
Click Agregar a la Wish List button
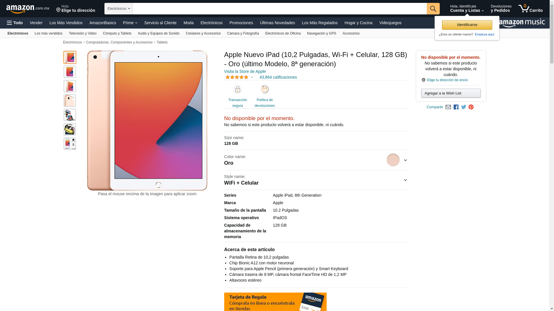pyautogui.click(x=451, y=93)
